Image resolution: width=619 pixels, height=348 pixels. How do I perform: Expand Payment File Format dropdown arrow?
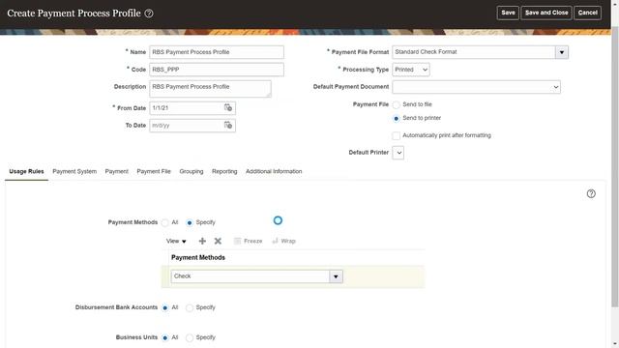click(562, 52)
